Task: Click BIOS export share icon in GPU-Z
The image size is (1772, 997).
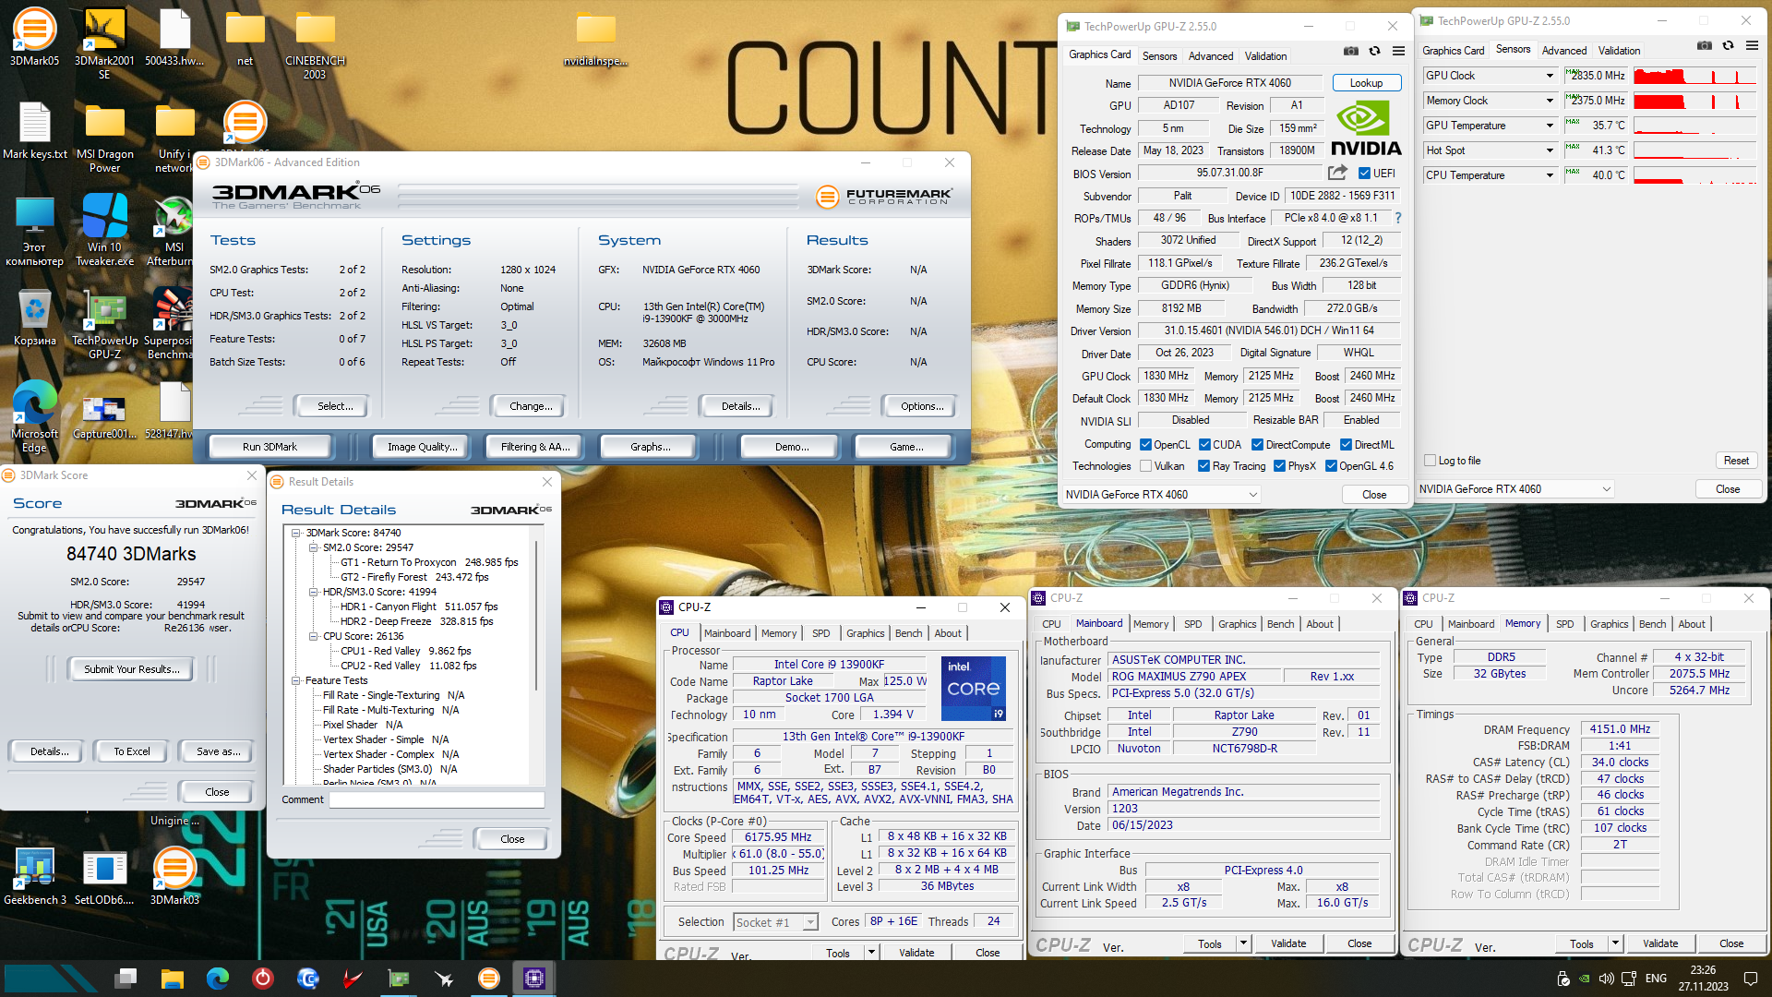Action: coord(1337,173)
